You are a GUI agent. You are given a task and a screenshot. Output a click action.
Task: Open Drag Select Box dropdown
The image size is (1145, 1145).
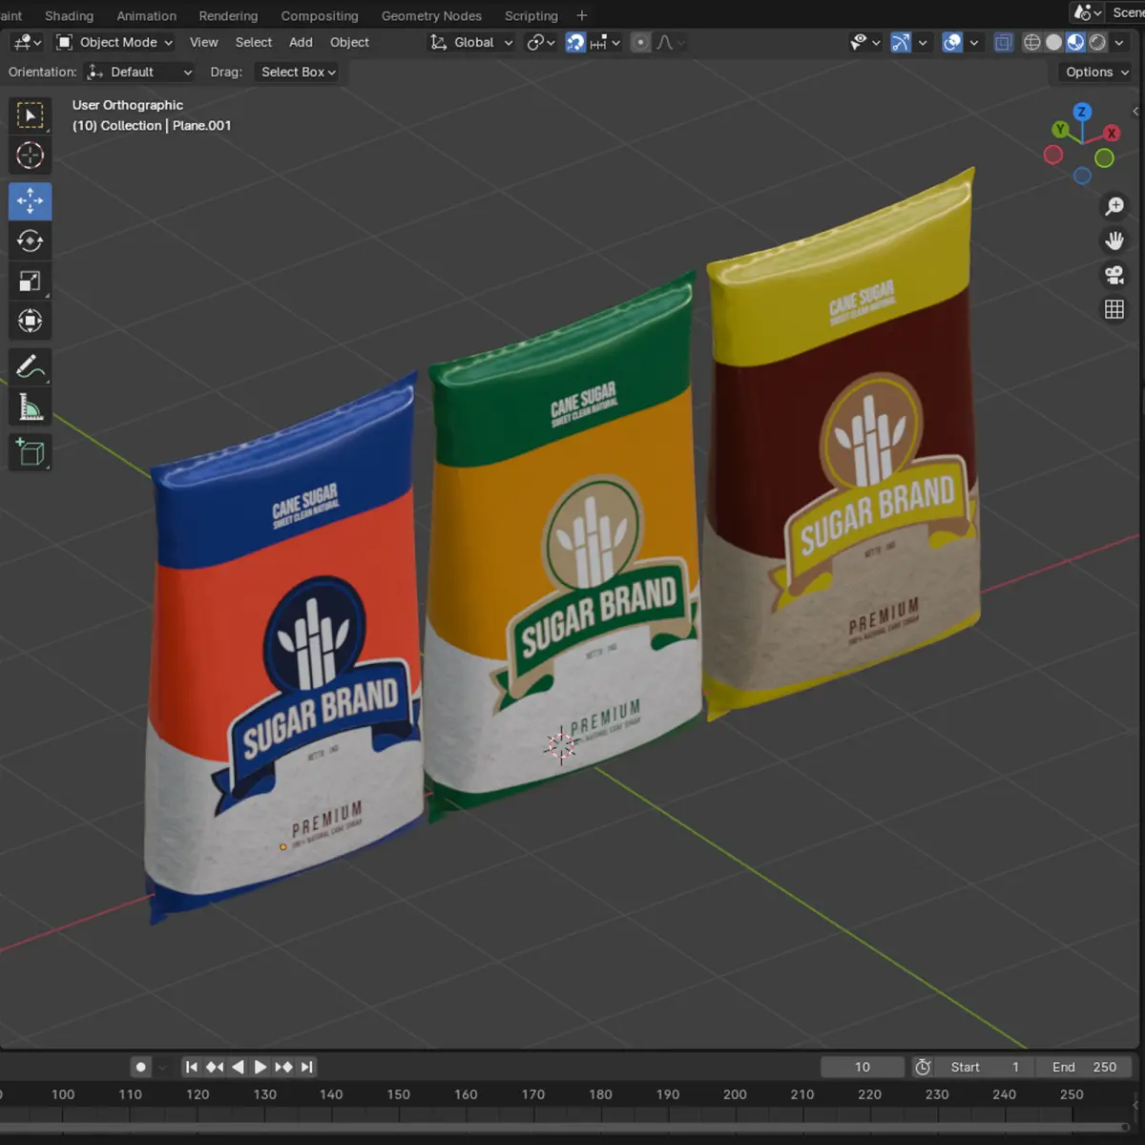[x=299, y=72]
